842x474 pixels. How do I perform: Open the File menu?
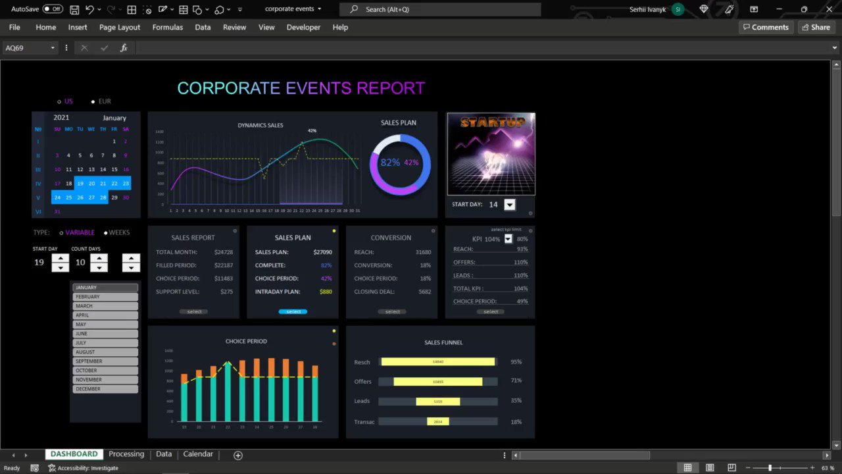point(14,27)
